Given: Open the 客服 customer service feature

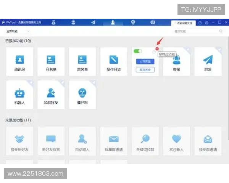Looking at the screenshot, I should (x=176, y=62).
